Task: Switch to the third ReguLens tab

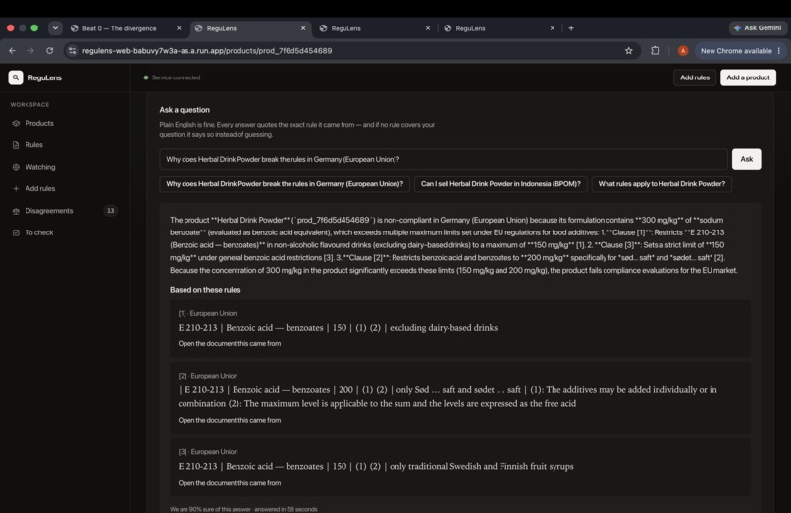Action: click(x=346, y=28)
